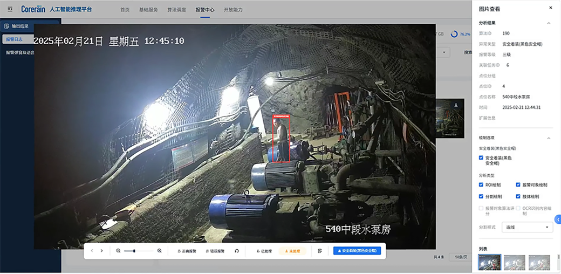Image resolution: width=561 pixels, height=274 pixels.
Task: Close the 图片查看 panel
Action: click(x=550, y=8)
